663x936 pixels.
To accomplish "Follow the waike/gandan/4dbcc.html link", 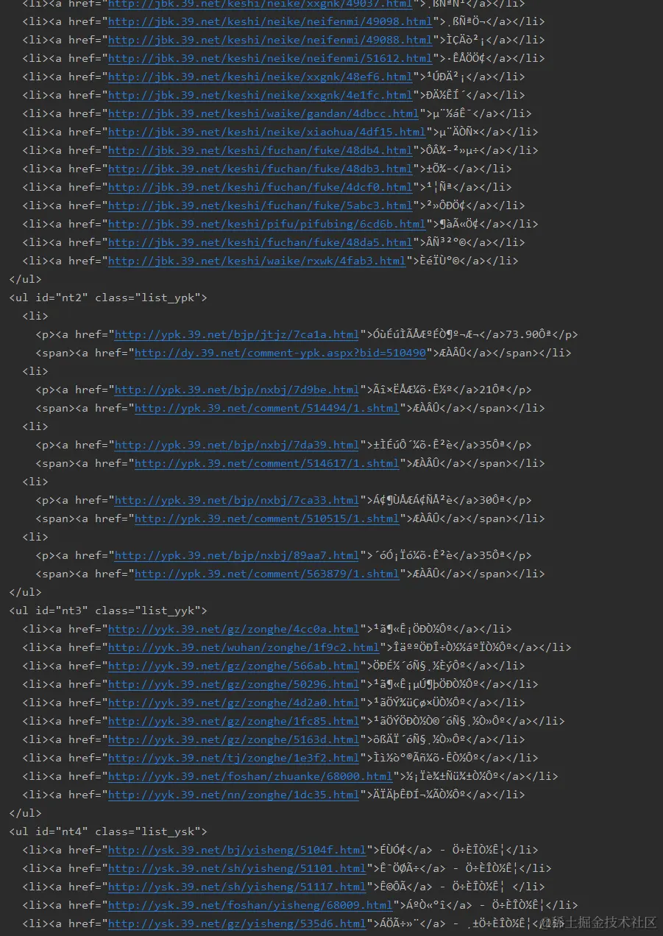I will pos(263,113).
